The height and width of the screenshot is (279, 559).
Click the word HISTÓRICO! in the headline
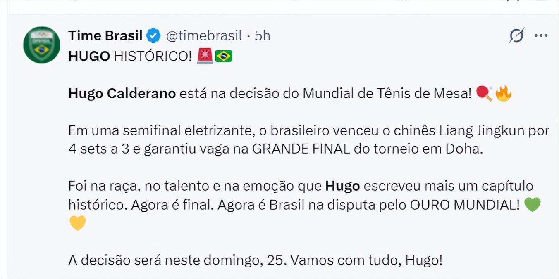[153, 57]
